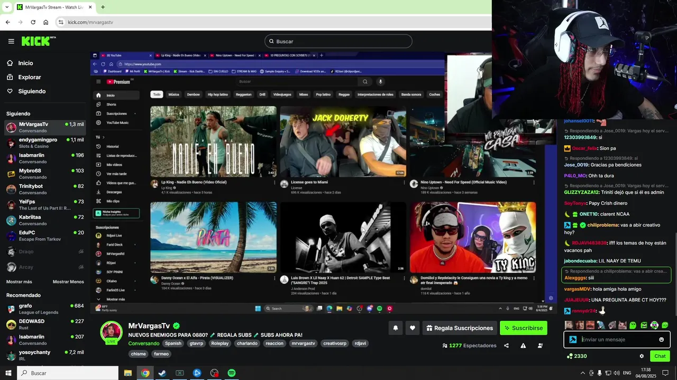Open the Windows Start menu
The height and width of the screenshot is (380, 677).
point(8,373)
